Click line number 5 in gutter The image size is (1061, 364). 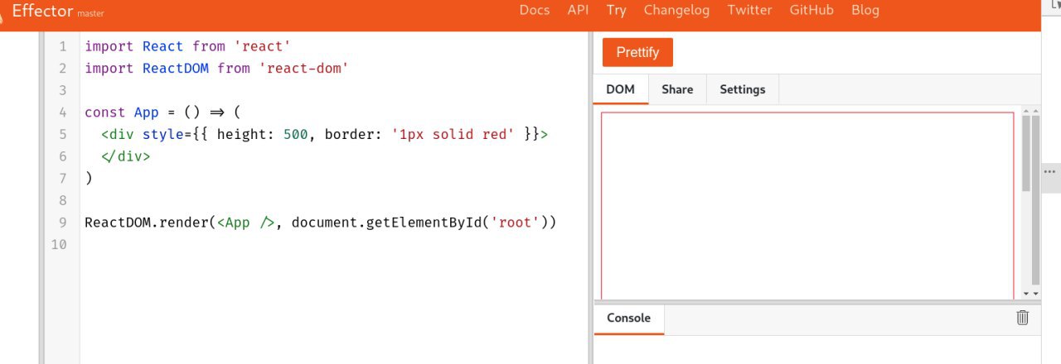point(64,134)
